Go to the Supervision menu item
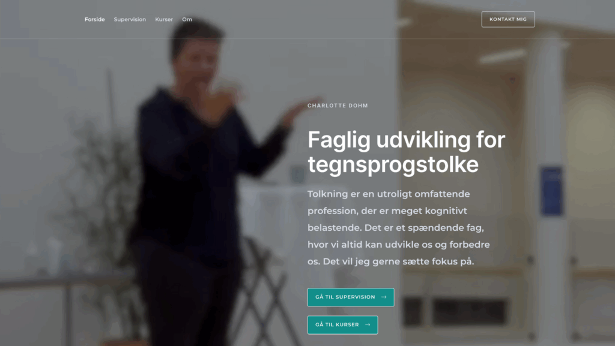The width and height of the screenshot is (615, 346). tap(130, 19)
